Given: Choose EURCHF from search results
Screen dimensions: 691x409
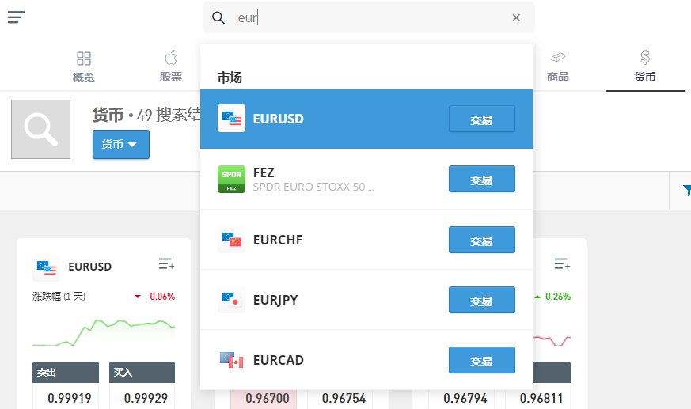Looking at the screenshot, I should click(366, 240).
